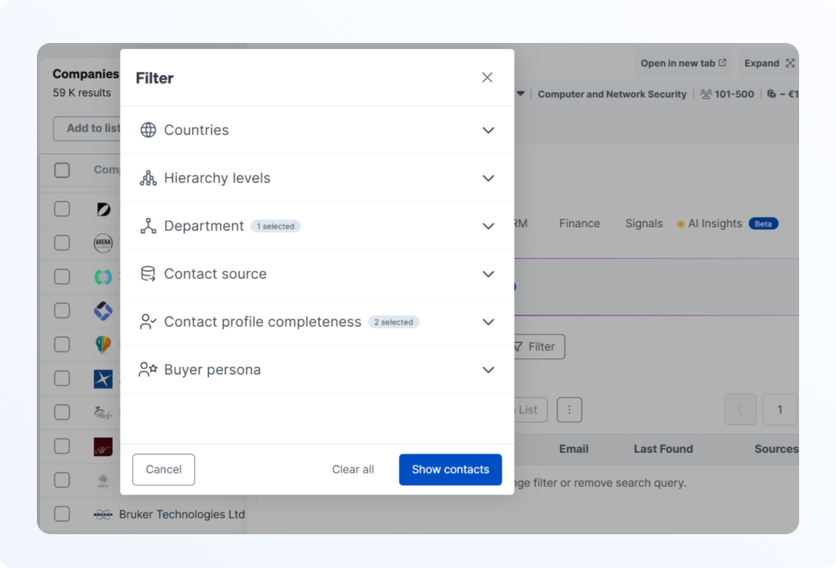Switch to the Finance tab
The image size is (836, 568).
[x=579, y=224]
